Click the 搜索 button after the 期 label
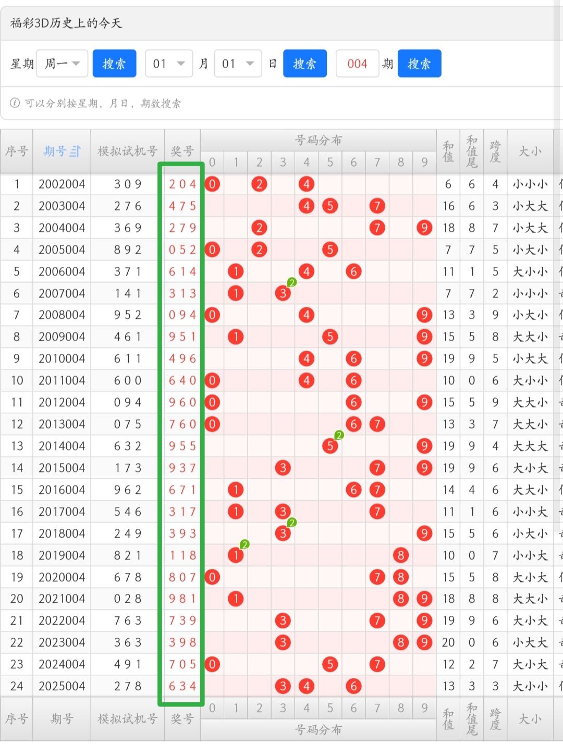Viewport: 563px width, 745px height. [x=419, y=64]
